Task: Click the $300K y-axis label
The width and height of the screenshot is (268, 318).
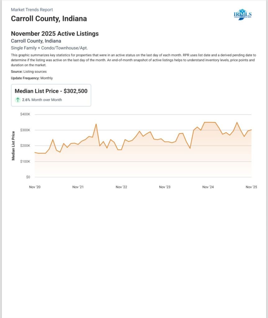Action: [x=25, y=130]
